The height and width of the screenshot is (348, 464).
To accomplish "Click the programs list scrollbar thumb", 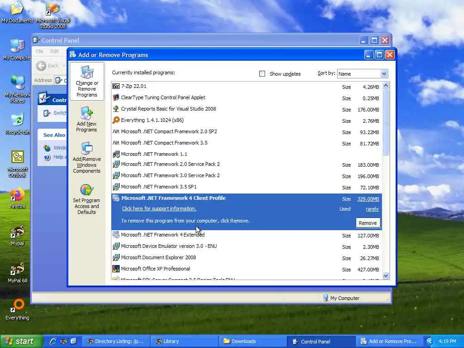I will click(x=386, y=122).
